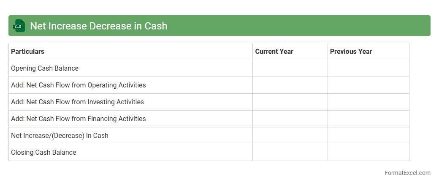Image resolution: width=439 pixels, height=185 pixels.
Task: Click Current Year cell for Financing Activities
Action: [290, 119]
